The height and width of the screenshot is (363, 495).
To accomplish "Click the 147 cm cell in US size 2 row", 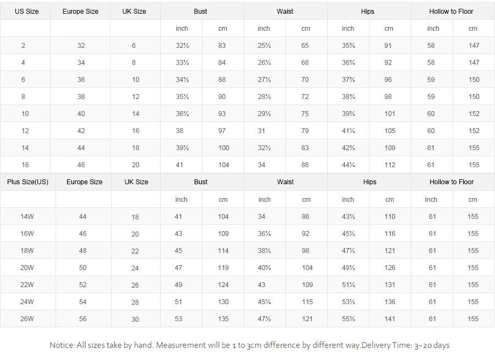I will pos(474,46).
